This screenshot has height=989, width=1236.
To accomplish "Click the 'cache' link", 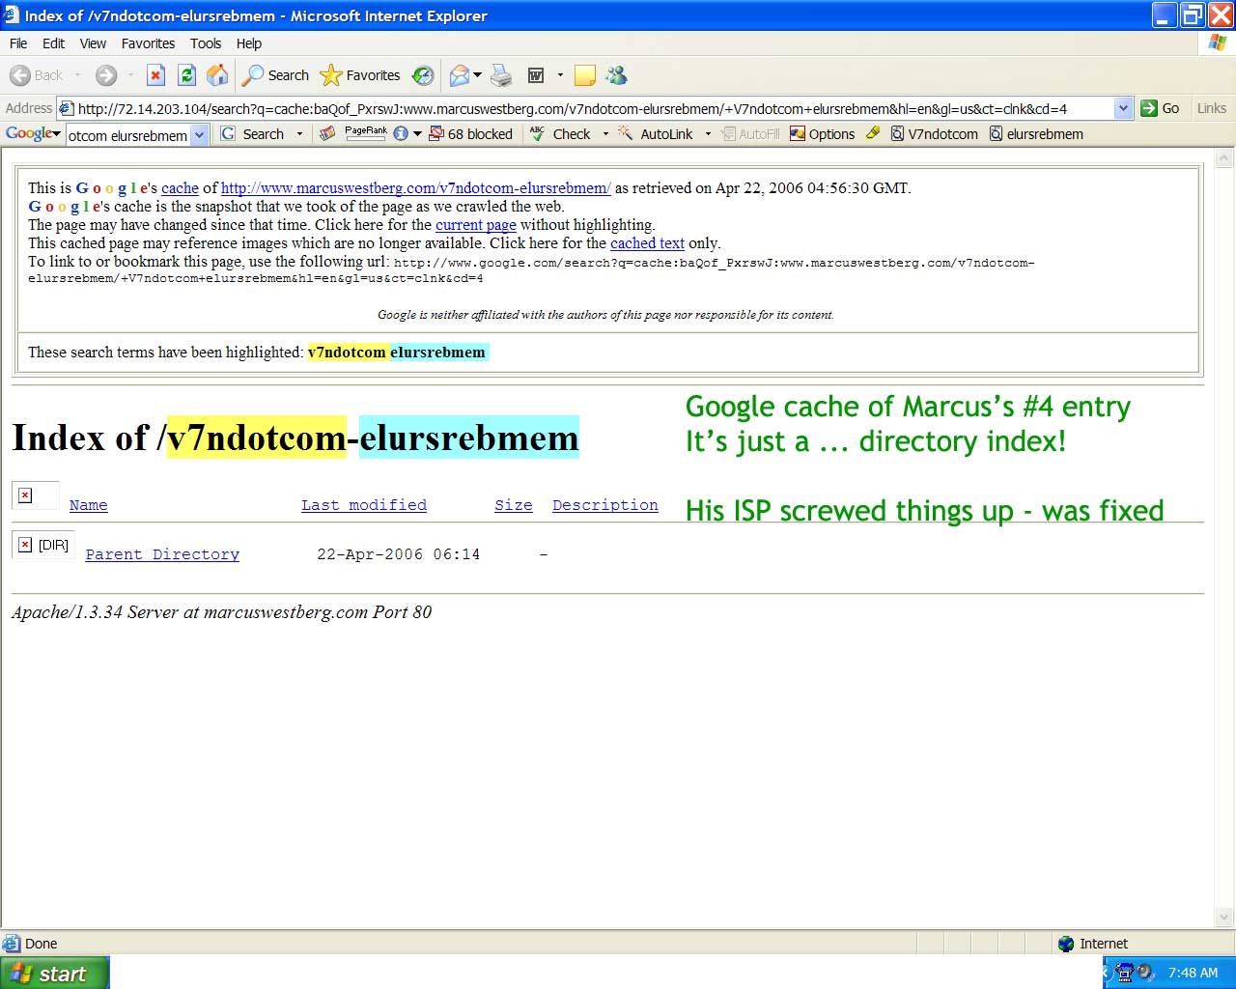I will pyautogui.click(x=180, y=188).
